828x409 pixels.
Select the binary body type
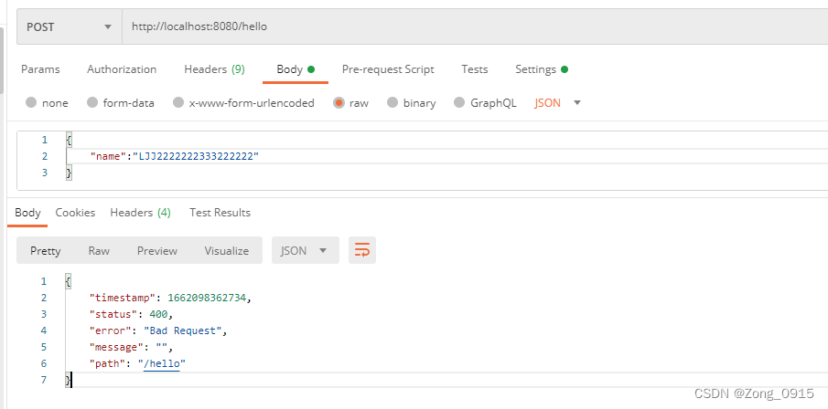coord(412,103)
